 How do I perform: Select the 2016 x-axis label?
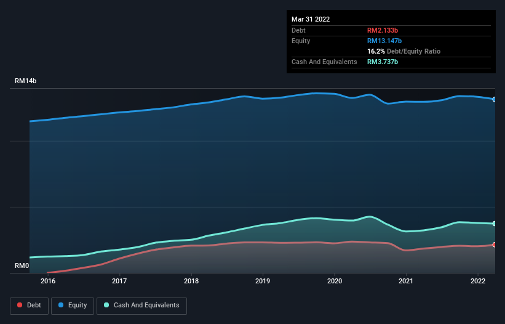[x=48, y=281]
